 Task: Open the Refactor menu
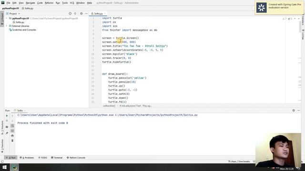49,3
